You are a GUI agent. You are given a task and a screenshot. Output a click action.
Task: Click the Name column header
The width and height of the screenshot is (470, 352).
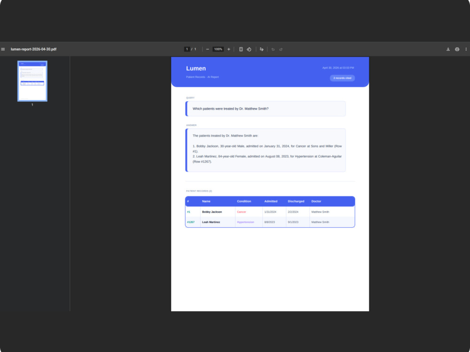[x=206, y=201]
